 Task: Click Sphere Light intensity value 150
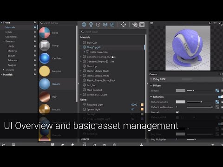pos(132,109)
